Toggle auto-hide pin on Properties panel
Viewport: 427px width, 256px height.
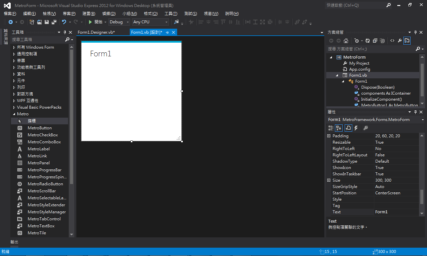(x=415, y=112)
